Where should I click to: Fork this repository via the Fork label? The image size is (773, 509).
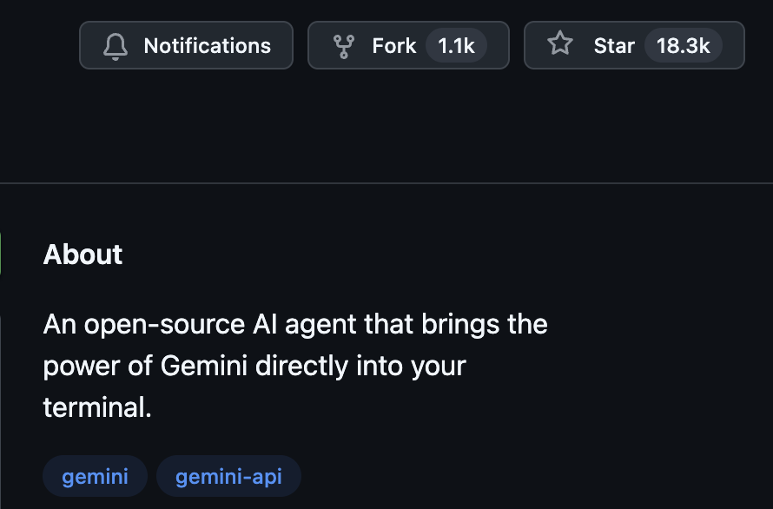394,46
